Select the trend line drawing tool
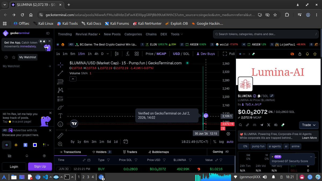 [x=60, y=73]
